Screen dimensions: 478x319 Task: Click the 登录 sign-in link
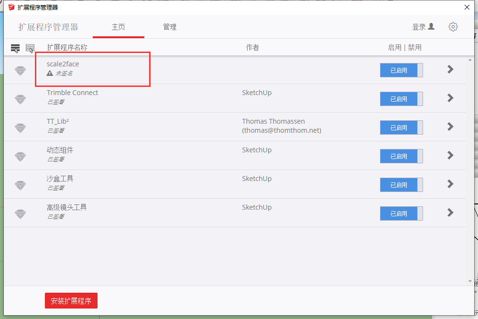coord(419,27)
